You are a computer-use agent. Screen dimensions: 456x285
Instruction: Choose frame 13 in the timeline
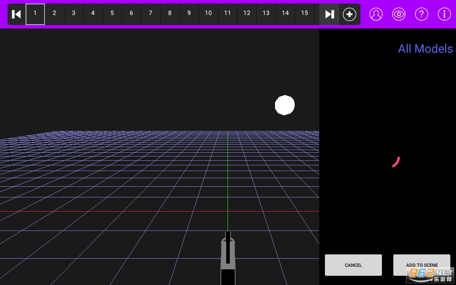pos(266,14)
